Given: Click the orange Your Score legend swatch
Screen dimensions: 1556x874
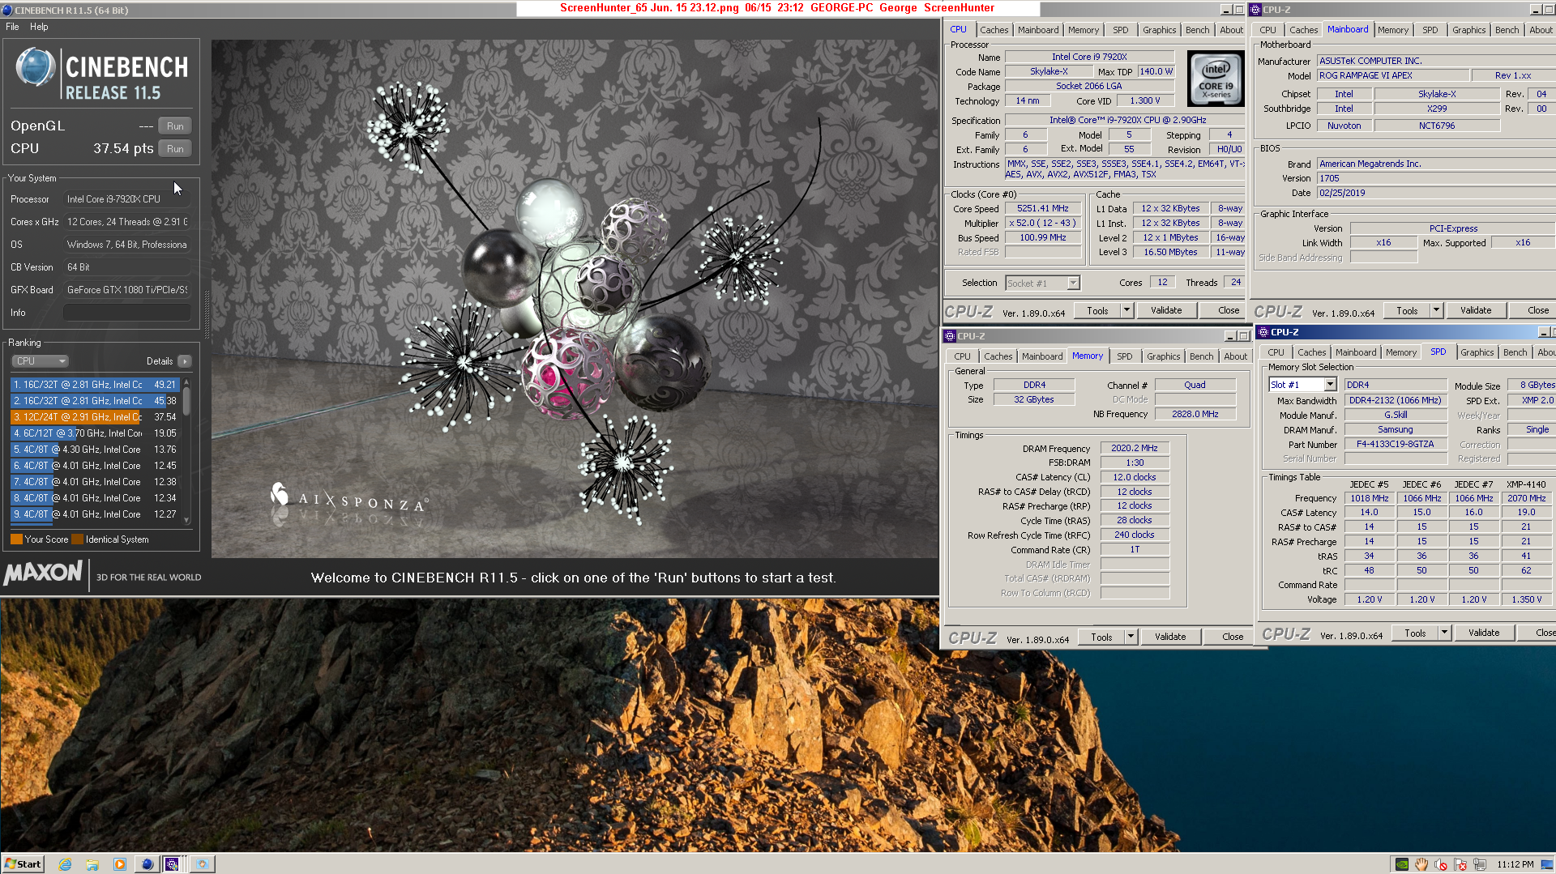Looking at the screenshot, I should [x=16, y=539].
